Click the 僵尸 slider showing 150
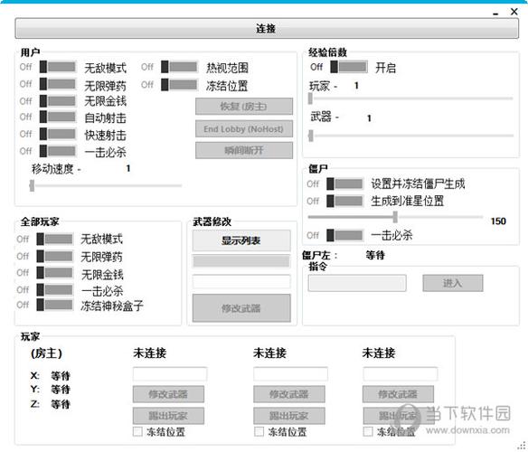 tap(395, 217)
